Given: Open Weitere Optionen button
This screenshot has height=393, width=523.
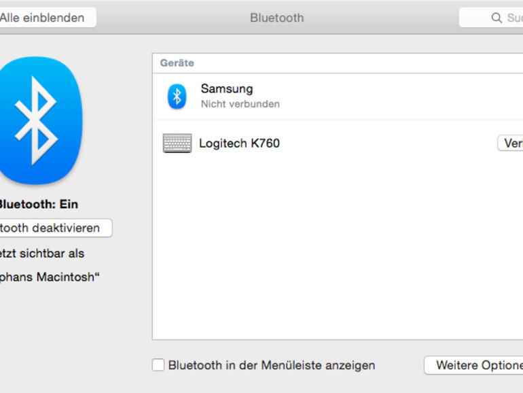Looking at the screenshot, I should pos(473,365).
